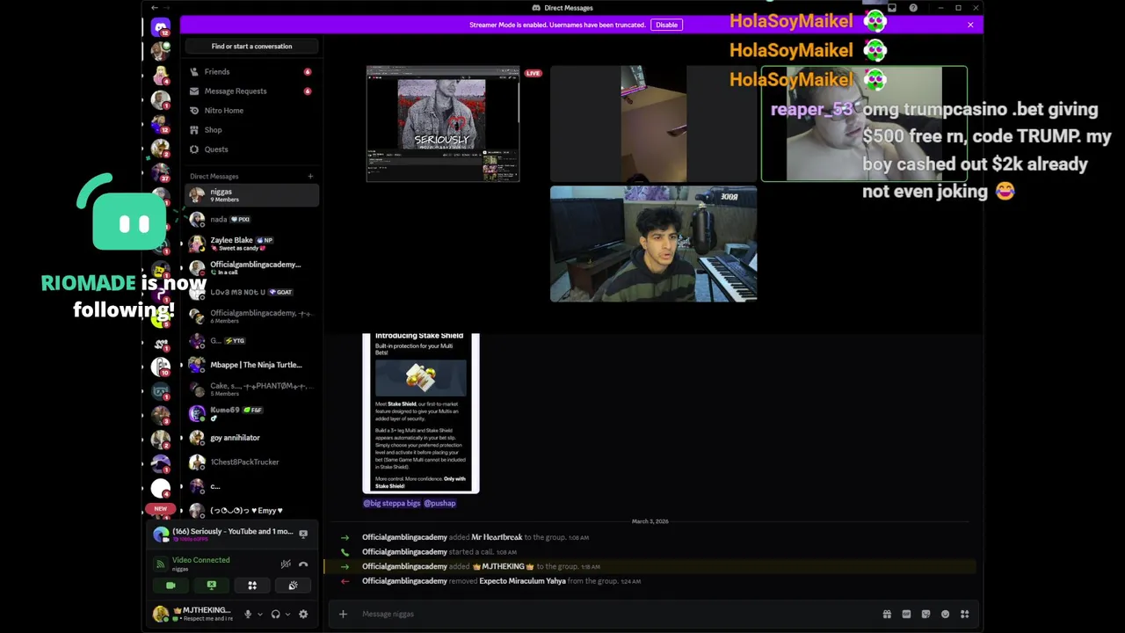This screenshot has width=1125, height=633.
Task: Open the activities button in voice panel
Action: (x=252, y=586)
